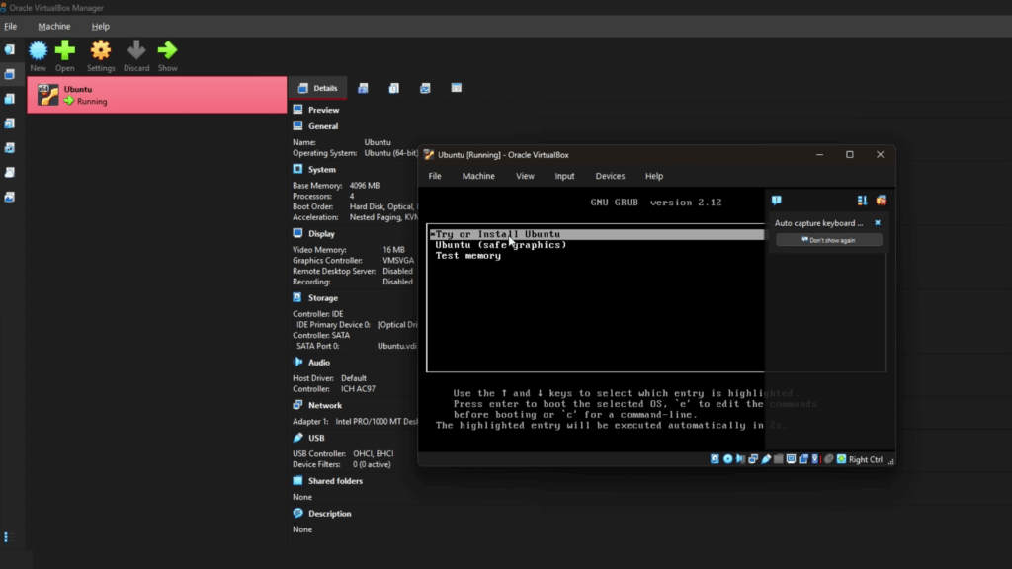This screenshot has width=1012, height=569.
Task: Open the Machine menu in VirtualBox Manager
Action: (x=53, y=26)
